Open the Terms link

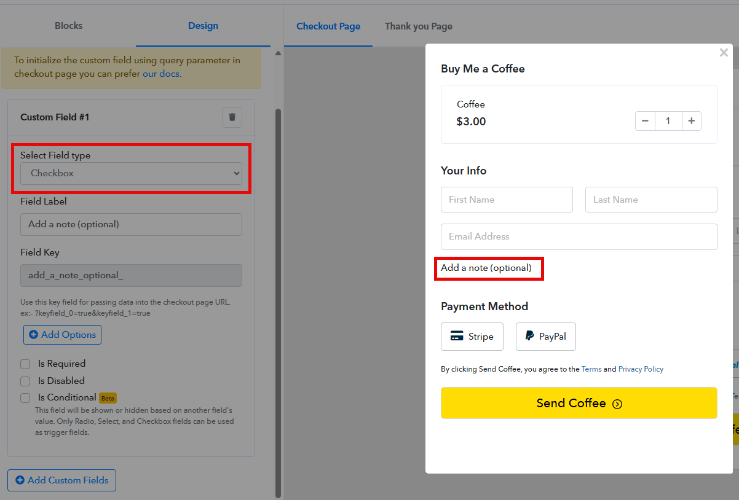(591, 369)
